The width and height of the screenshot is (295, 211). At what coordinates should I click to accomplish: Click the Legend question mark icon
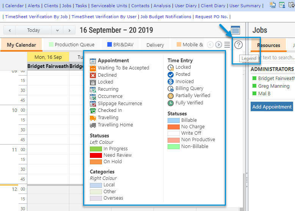tap(238, 45)
